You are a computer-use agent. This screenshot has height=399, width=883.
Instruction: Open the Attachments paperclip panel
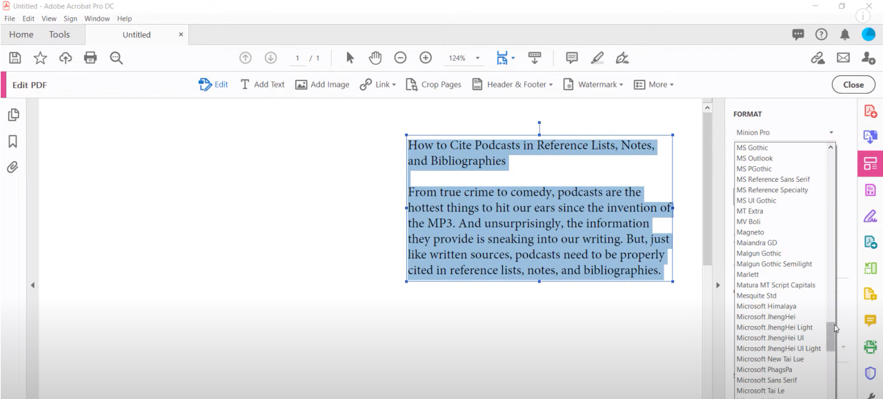pos(12,167)
